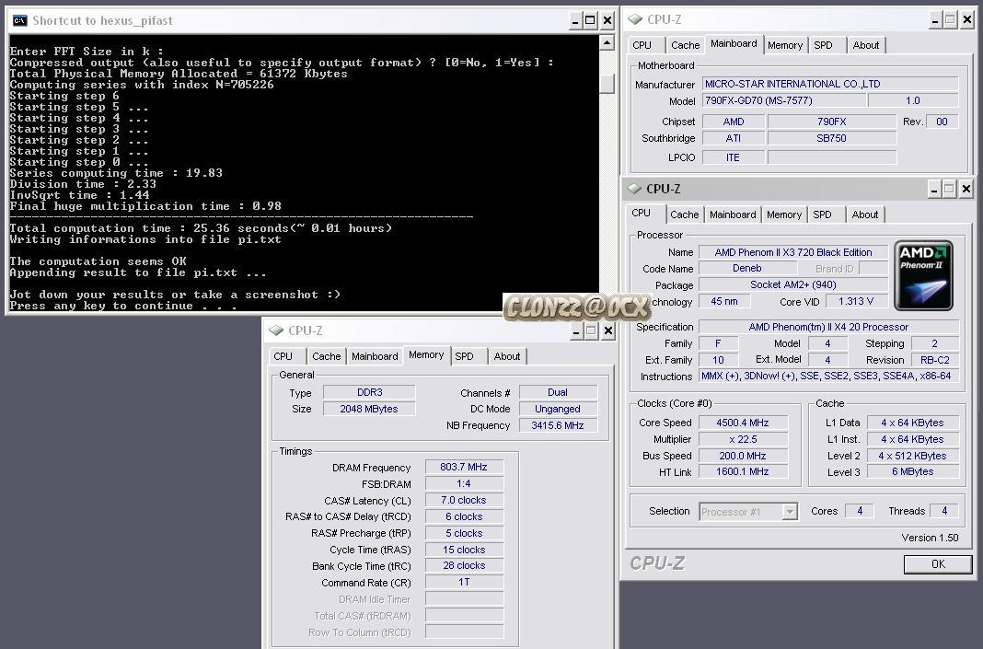Open SPD tab in Mainboard CPU-Z window
The width and height of the screenshot is (983, 649).
click(823, 45)
